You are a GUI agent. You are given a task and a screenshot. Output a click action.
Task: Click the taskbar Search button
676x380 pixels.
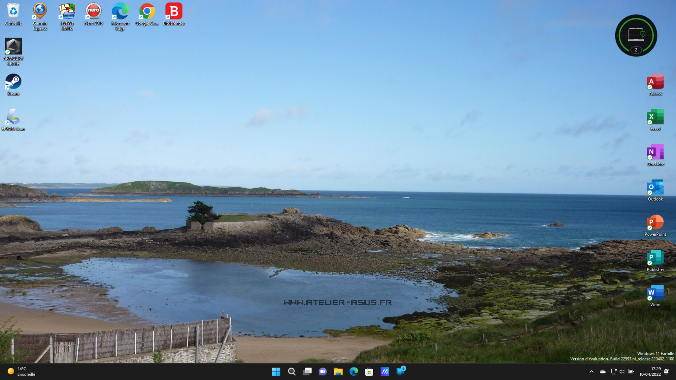(x=292, y=371)
